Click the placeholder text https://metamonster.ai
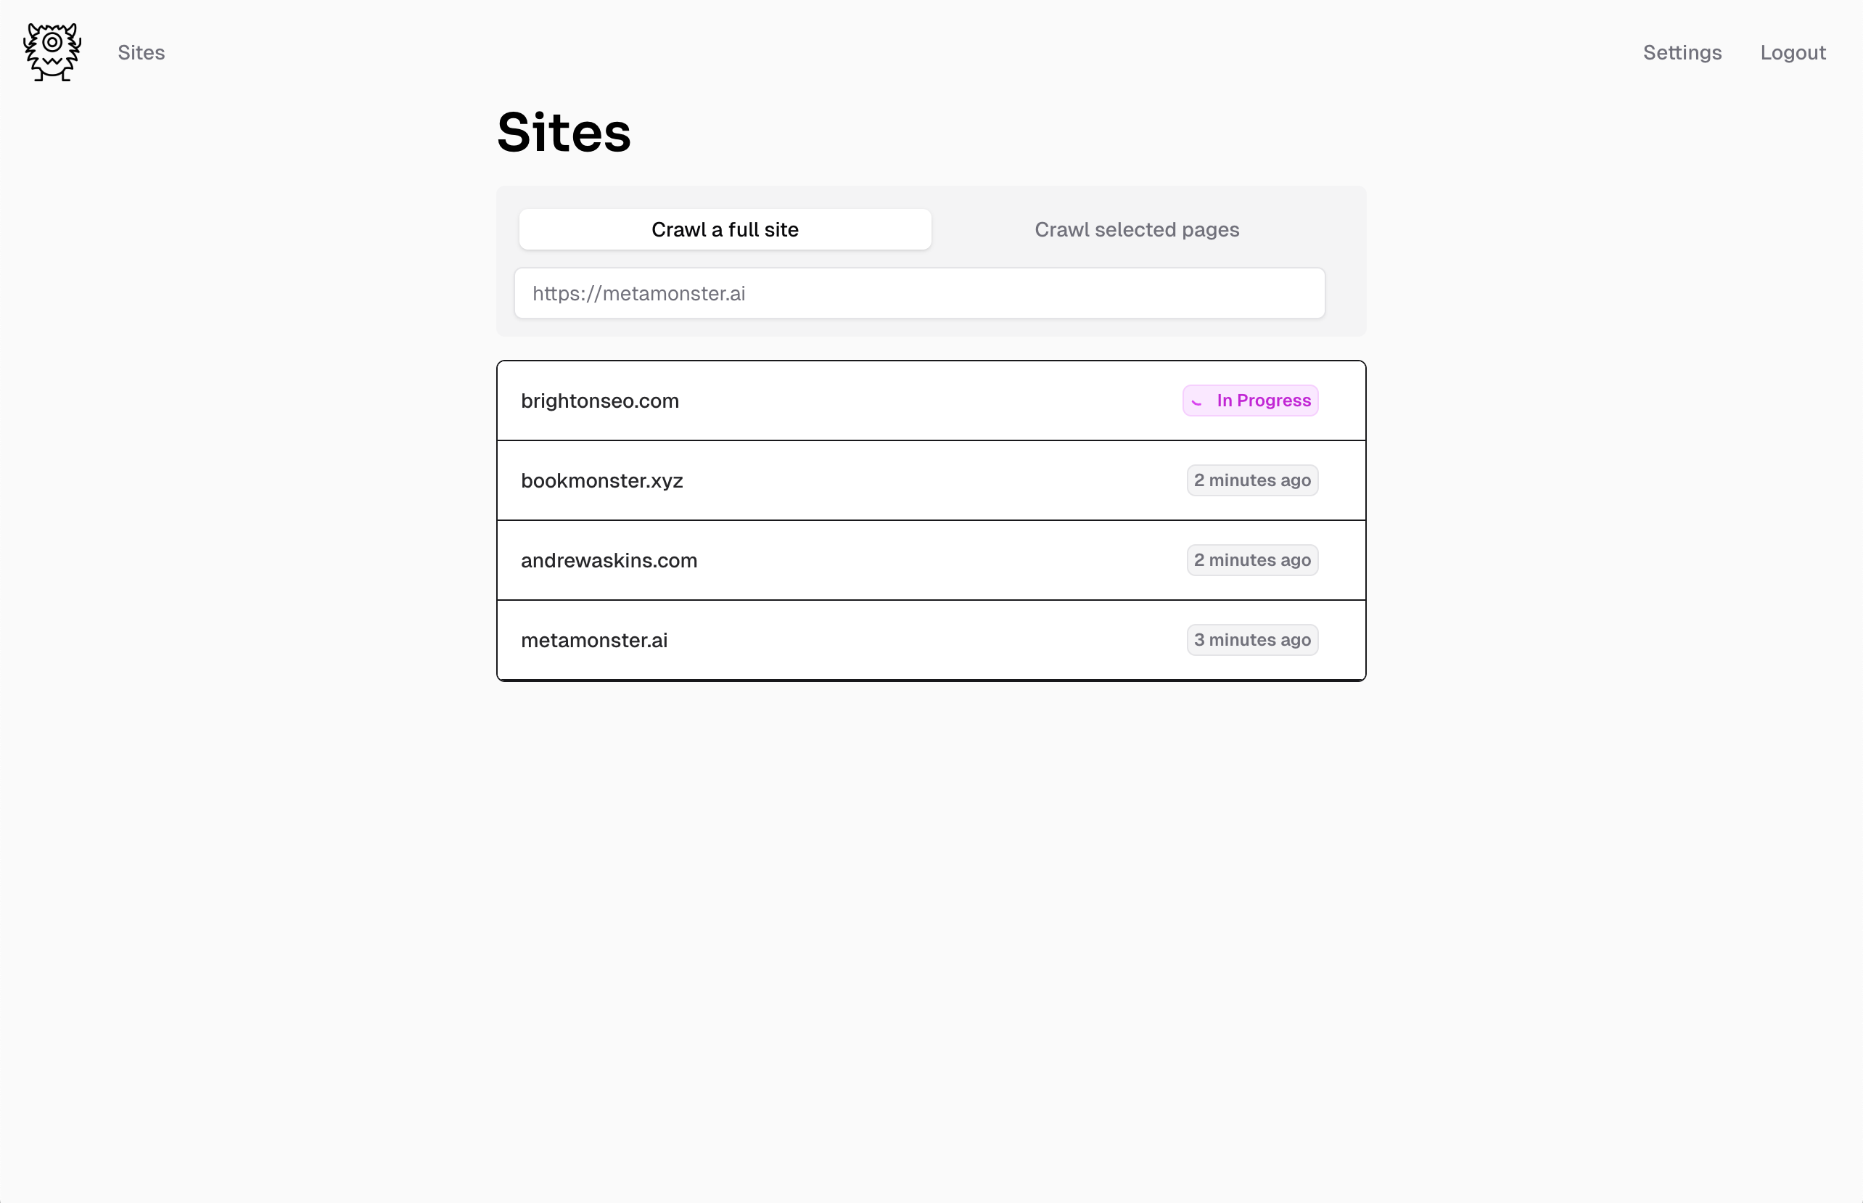 coord(638,293)
